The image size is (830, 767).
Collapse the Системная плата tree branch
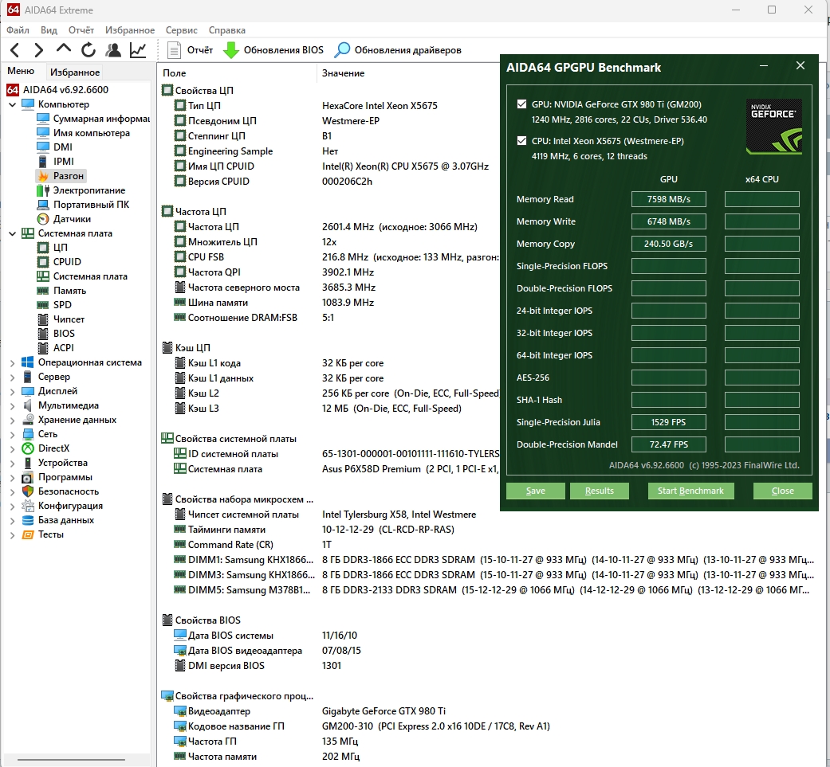pos(12,233)
